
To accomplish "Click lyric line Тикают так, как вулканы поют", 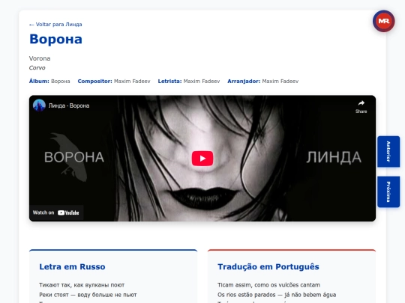I will click(x=82, y=285).
